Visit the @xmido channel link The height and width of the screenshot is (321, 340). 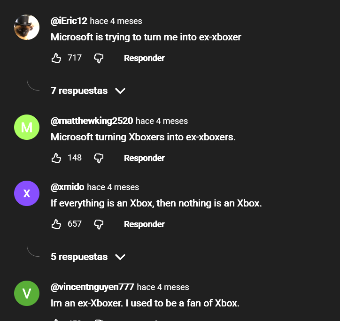[x=68, y=187]
